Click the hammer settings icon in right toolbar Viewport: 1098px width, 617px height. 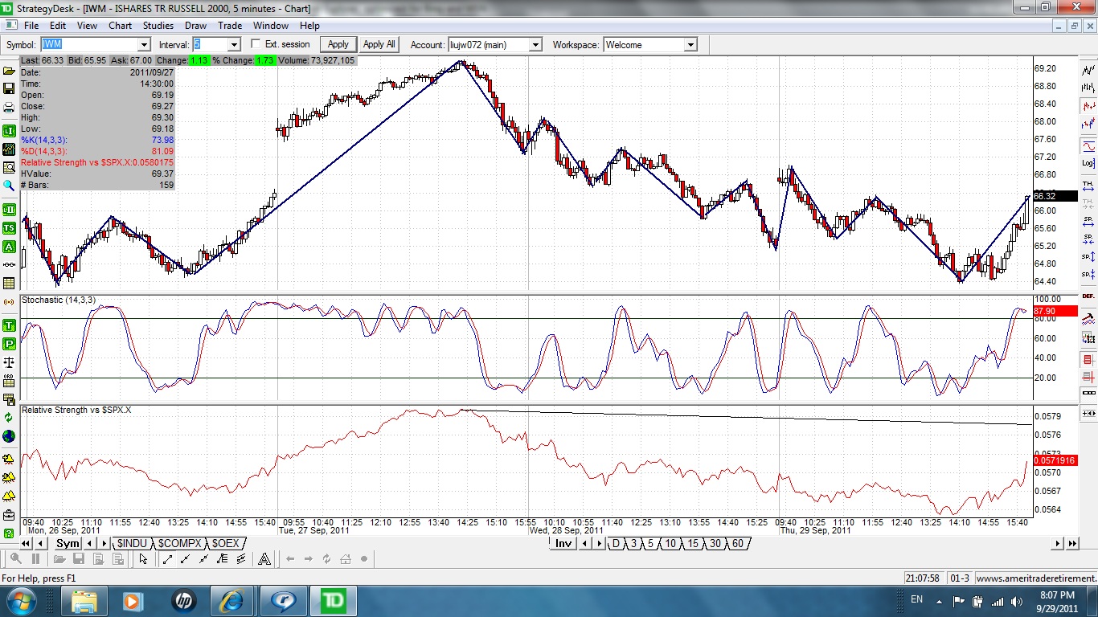click(1088, 318)
